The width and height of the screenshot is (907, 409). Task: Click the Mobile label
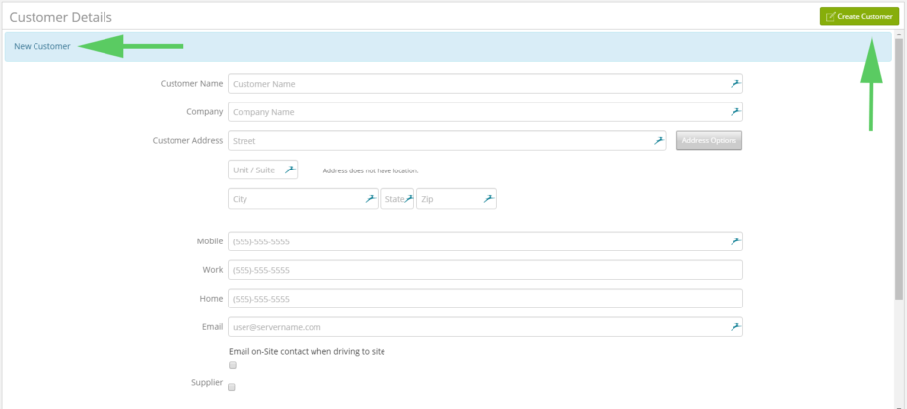209,240
